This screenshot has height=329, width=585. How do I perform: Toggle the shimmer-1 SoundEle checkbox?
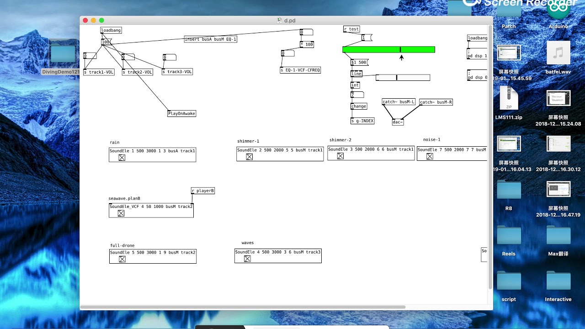(250, 157)
